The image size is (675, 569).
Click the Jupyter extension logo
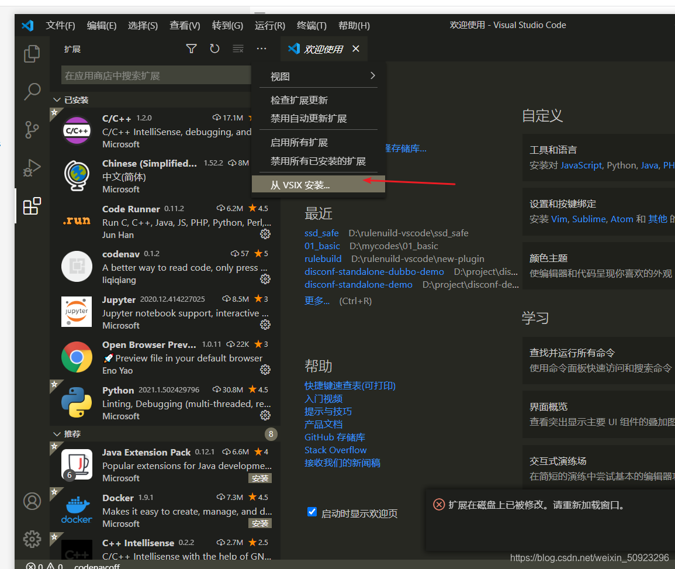click(77, 312)
